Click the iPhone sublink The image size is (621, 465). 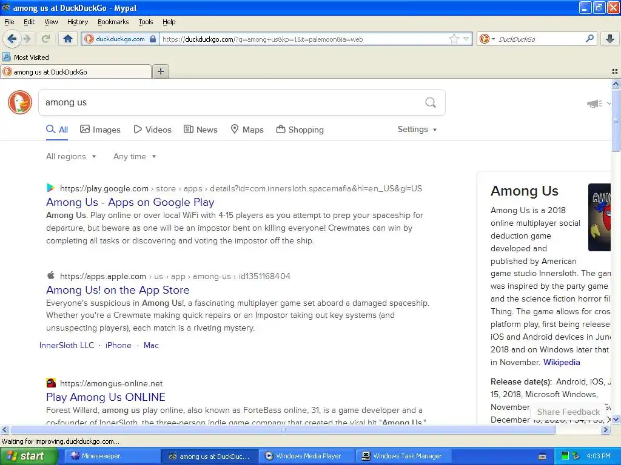pyautogui.click(x=118, y=345)
